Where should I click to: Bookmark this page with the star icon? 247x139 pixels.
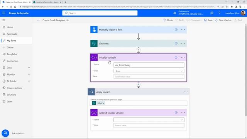tap(227, 7)
